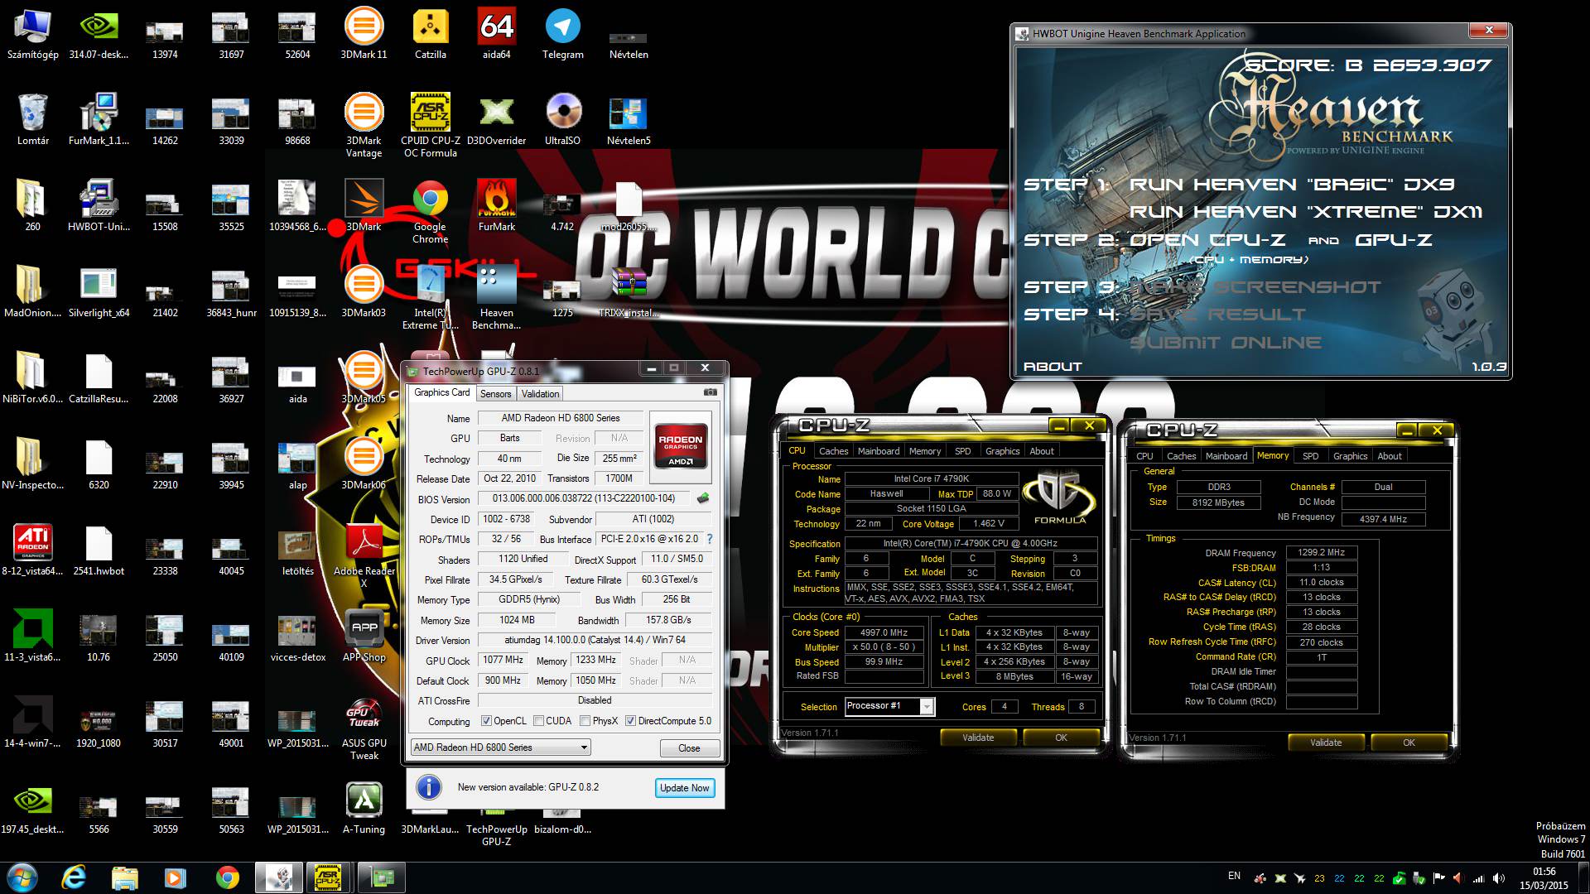Open the SPD tab in right CPU-Z
1590x894 pixels.
(1310, 456)
